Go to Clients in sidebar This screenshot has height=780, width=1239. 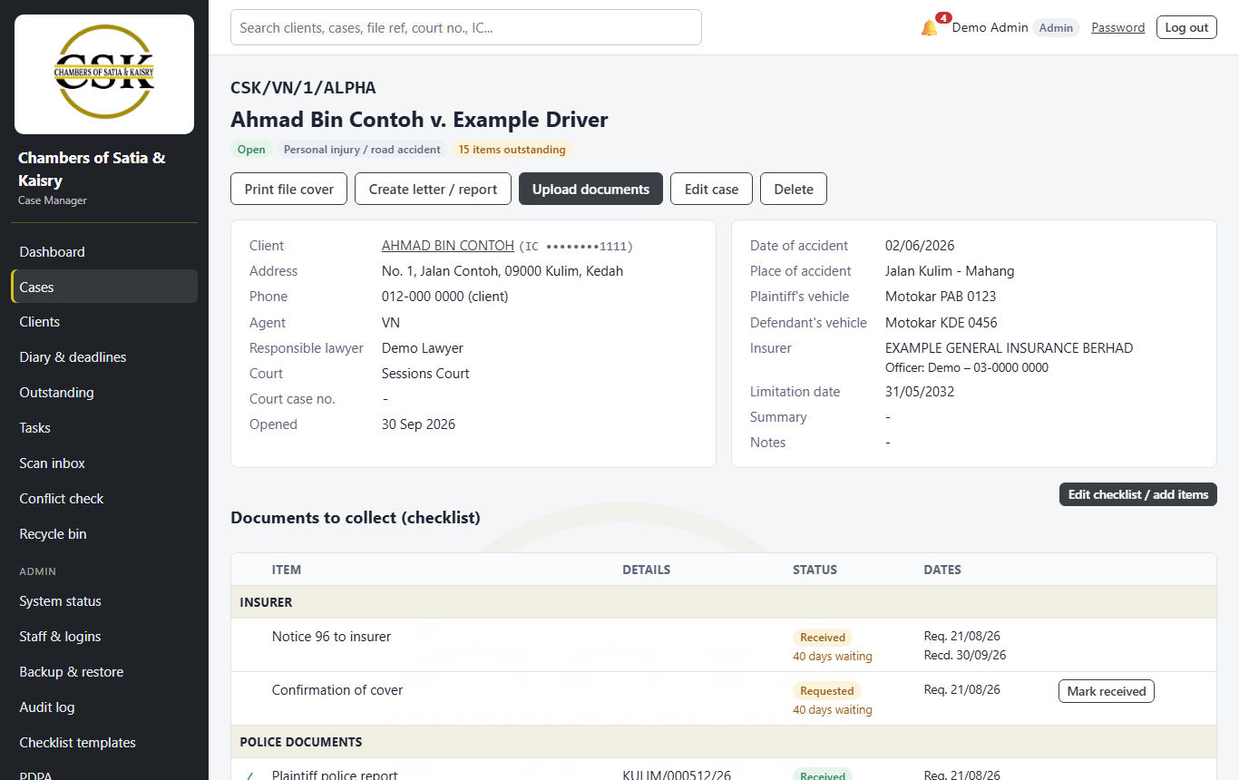(104, 322)
